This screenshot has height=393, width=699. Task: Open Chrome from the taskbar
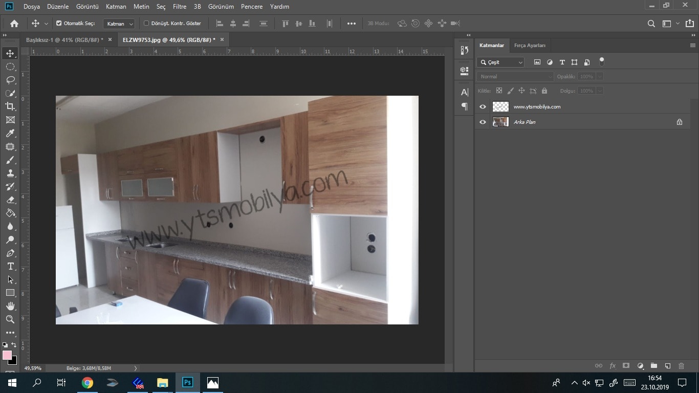88,382
